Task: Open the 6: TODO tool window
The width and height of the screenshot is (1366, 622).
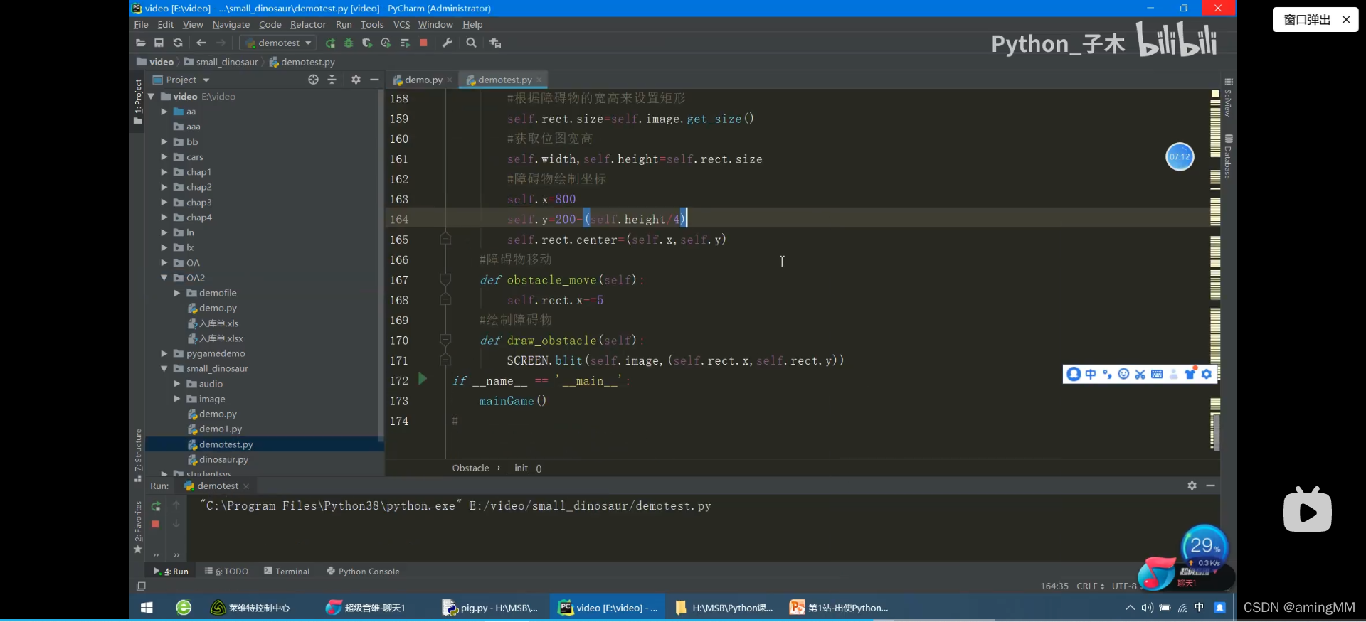Action: [x=226, y=571]
